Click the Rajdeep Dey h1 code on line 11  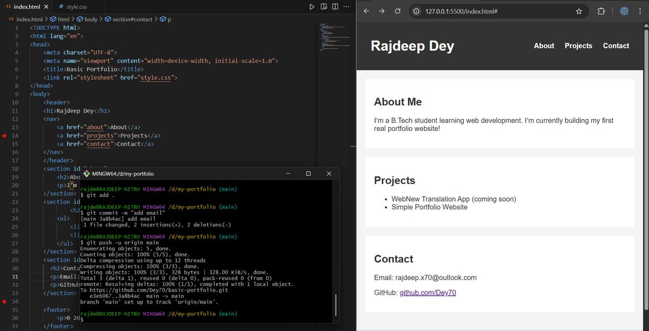tap(77, 110)
